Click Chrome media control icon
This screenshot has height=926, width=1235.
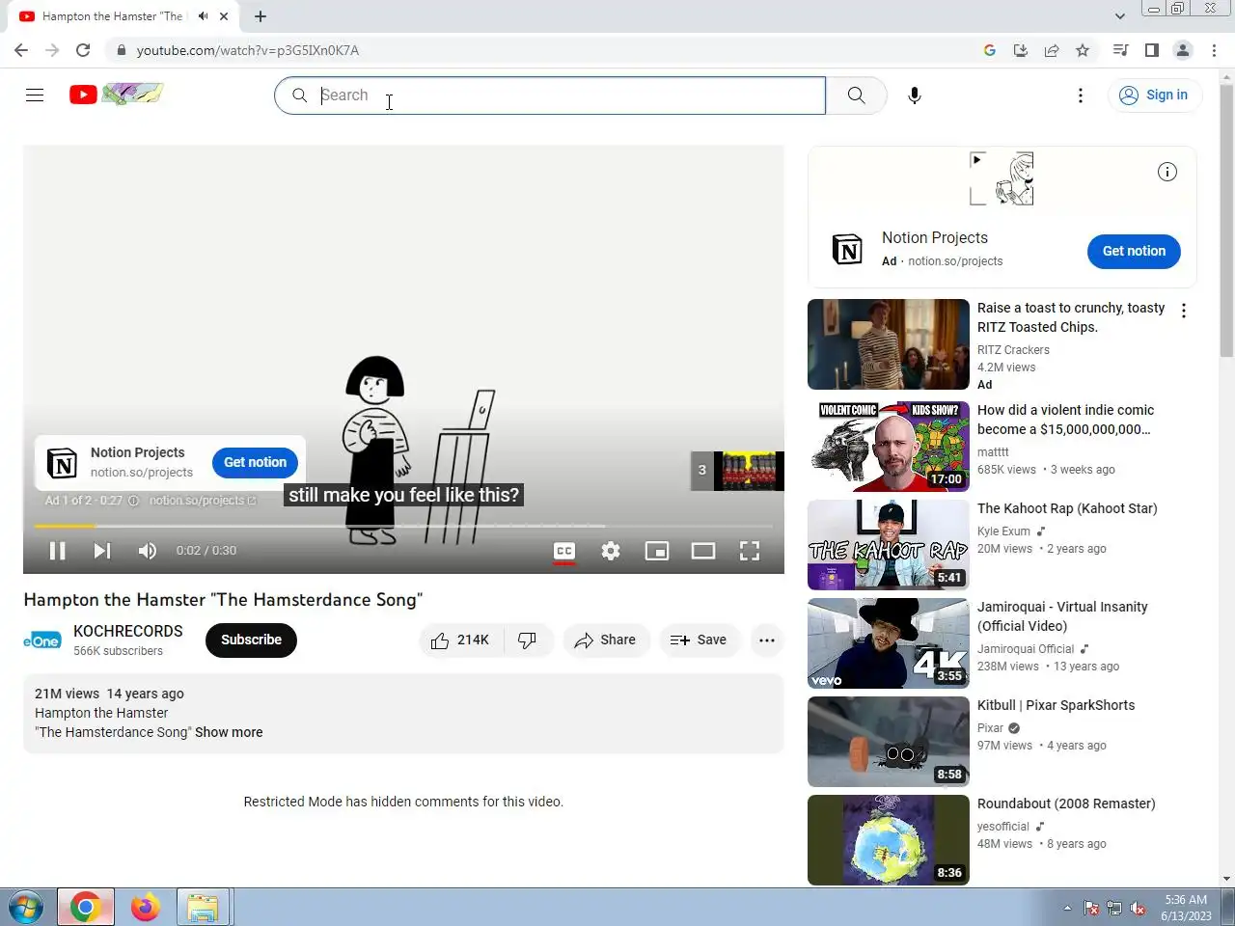(x=1120, y=50)
